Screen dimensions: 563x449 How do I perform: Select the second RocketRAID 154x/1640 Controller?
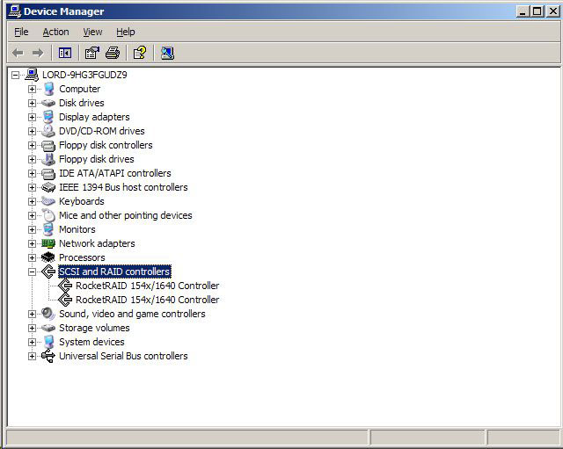coord(147,300)
